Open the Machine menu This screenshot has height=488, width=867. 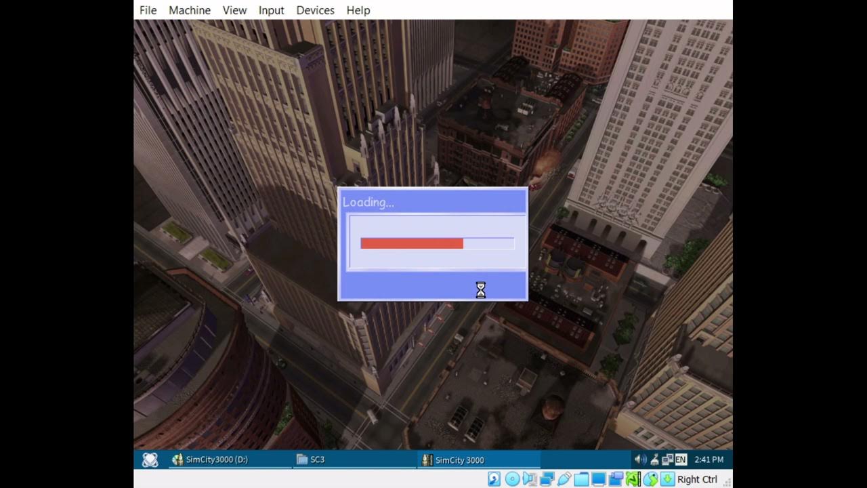(x=190, y=10)
